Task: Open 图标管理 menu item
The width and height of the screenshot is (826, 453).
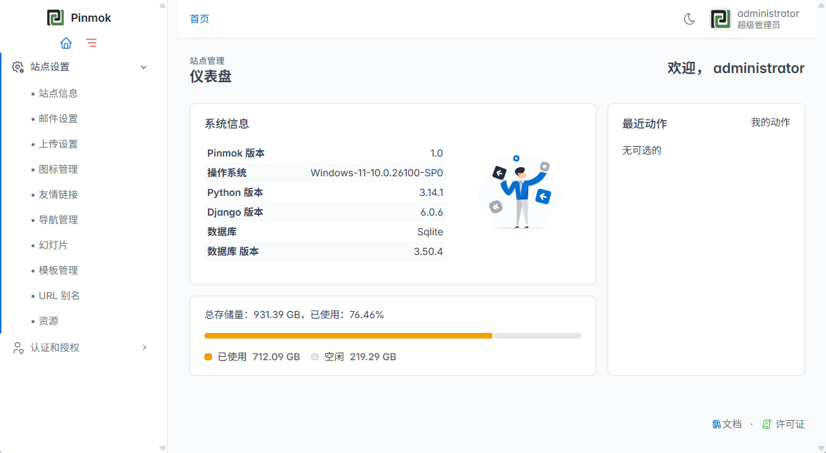Action: [58, 170]
